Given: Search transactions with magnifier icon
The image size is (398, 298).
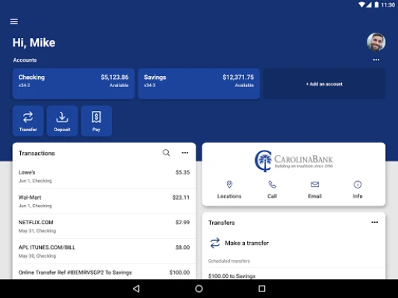Looking at the screenshot, I should (167, 153).
